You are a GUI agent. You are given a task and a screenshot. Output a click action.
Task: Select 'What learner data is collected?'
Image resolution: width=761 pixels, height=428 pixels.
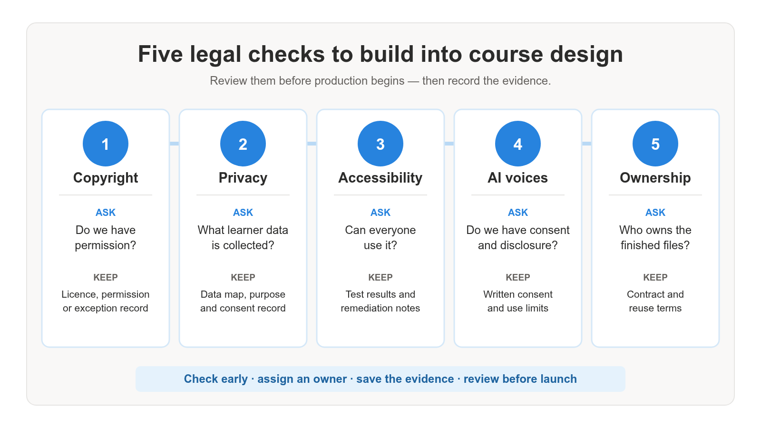tap(243, 238)
